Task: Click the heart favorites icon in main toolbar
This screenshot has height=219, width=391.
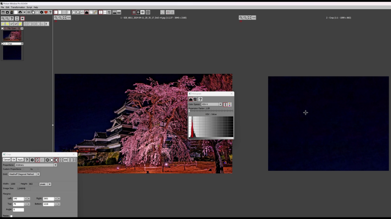Action: (x=46, y=12)
